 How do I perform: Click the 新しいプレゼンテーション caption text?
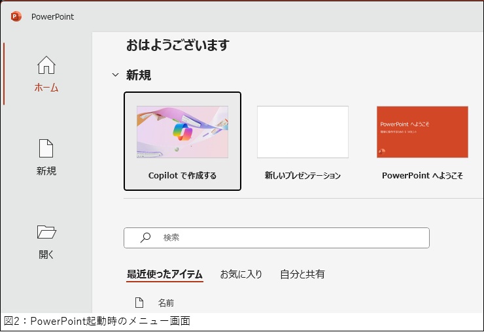click(302, 176)
